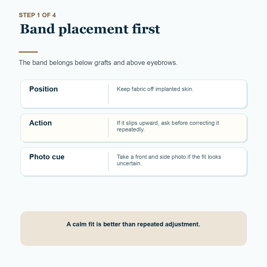Click 'Take a front and side photo' text
The height and width of the screenshot is (267, 267).
click(169, 160)
